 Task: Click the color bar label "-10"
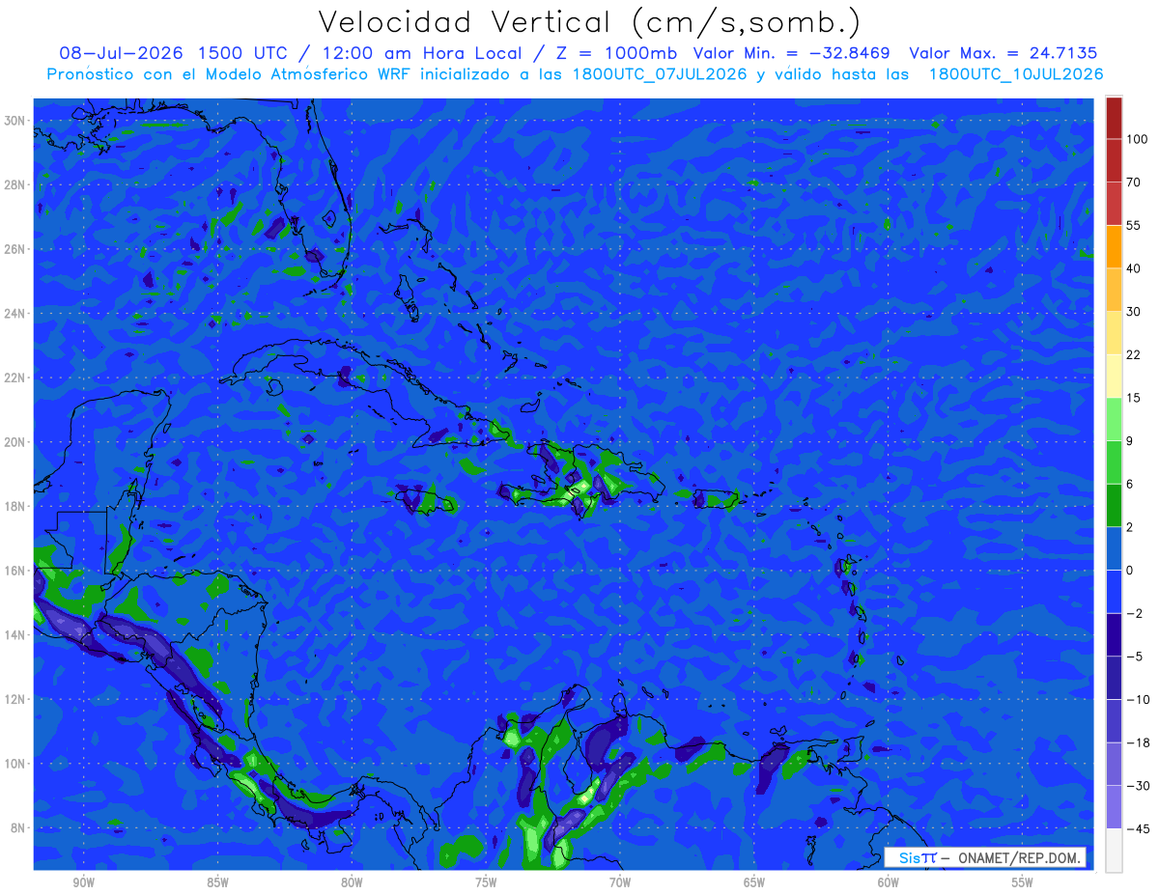point(1137,699)
